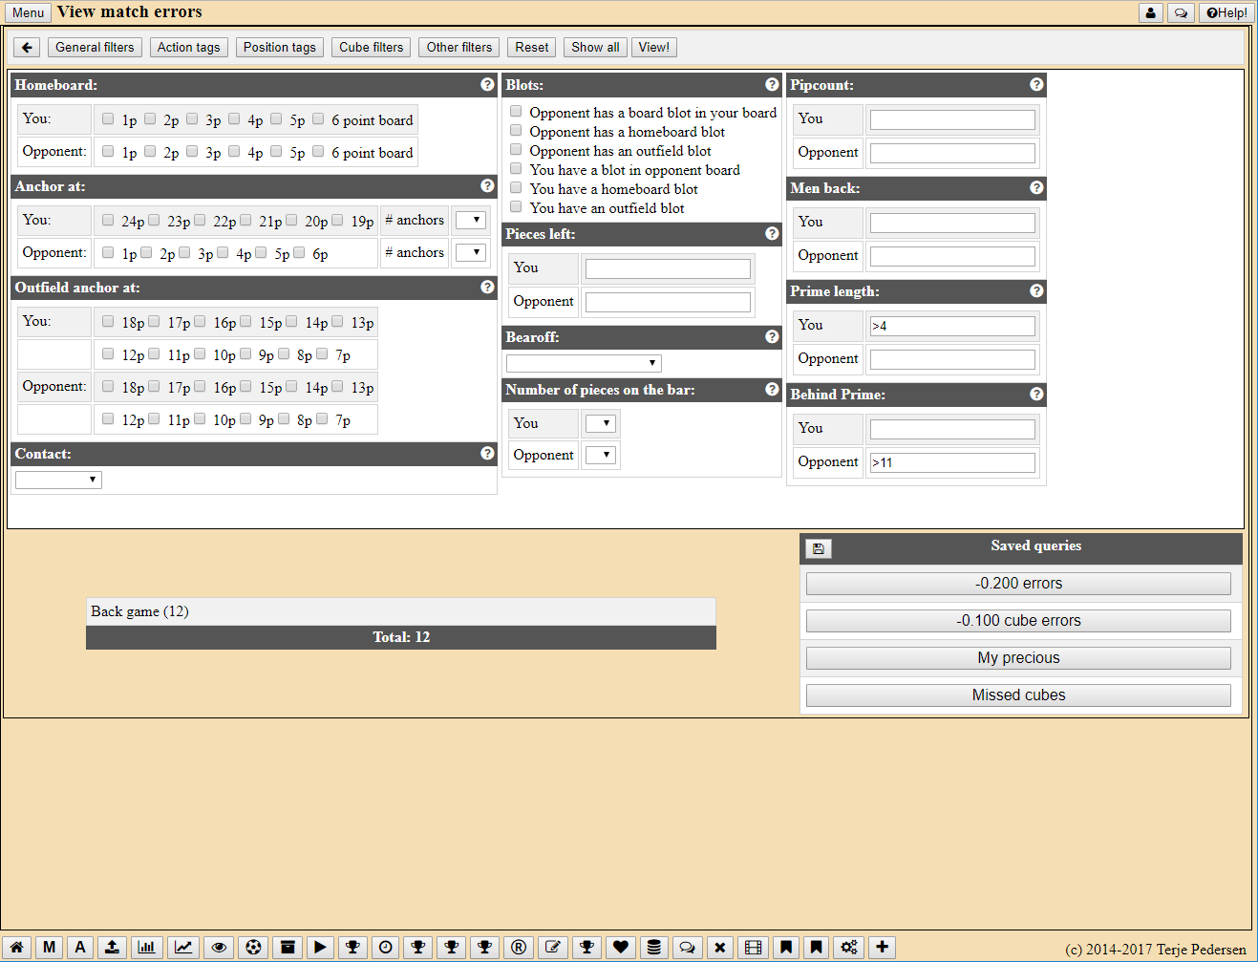Focus Behind Prime Opponent field showing >11
Viewport: 1258px width, 962px height.
tap(952, 462)
